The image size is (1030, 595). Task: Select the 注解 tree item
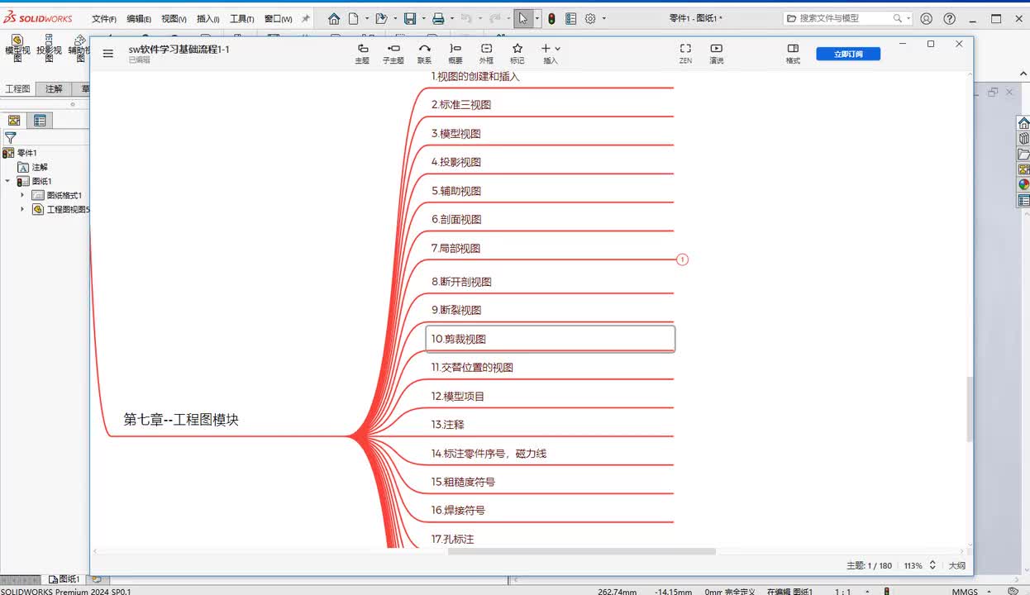click(x=33, y=167)
